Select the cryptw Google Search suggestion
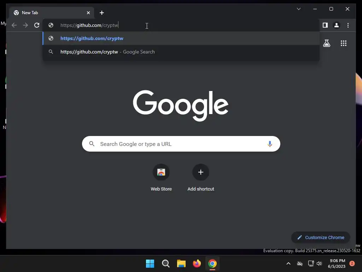 [x=181, y=52]
